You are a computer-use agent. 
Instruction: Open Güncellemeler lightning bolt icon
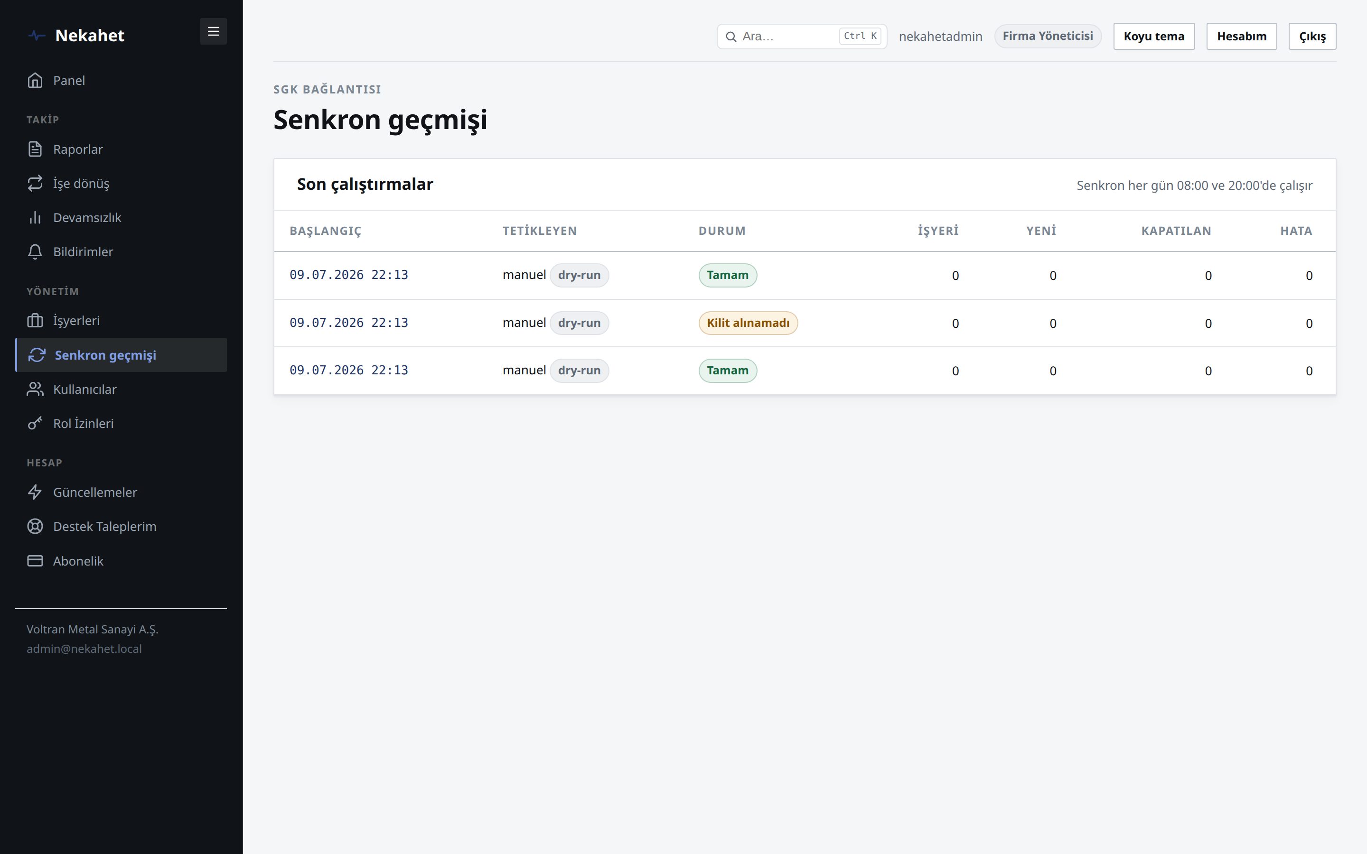[x=35, y=492]
